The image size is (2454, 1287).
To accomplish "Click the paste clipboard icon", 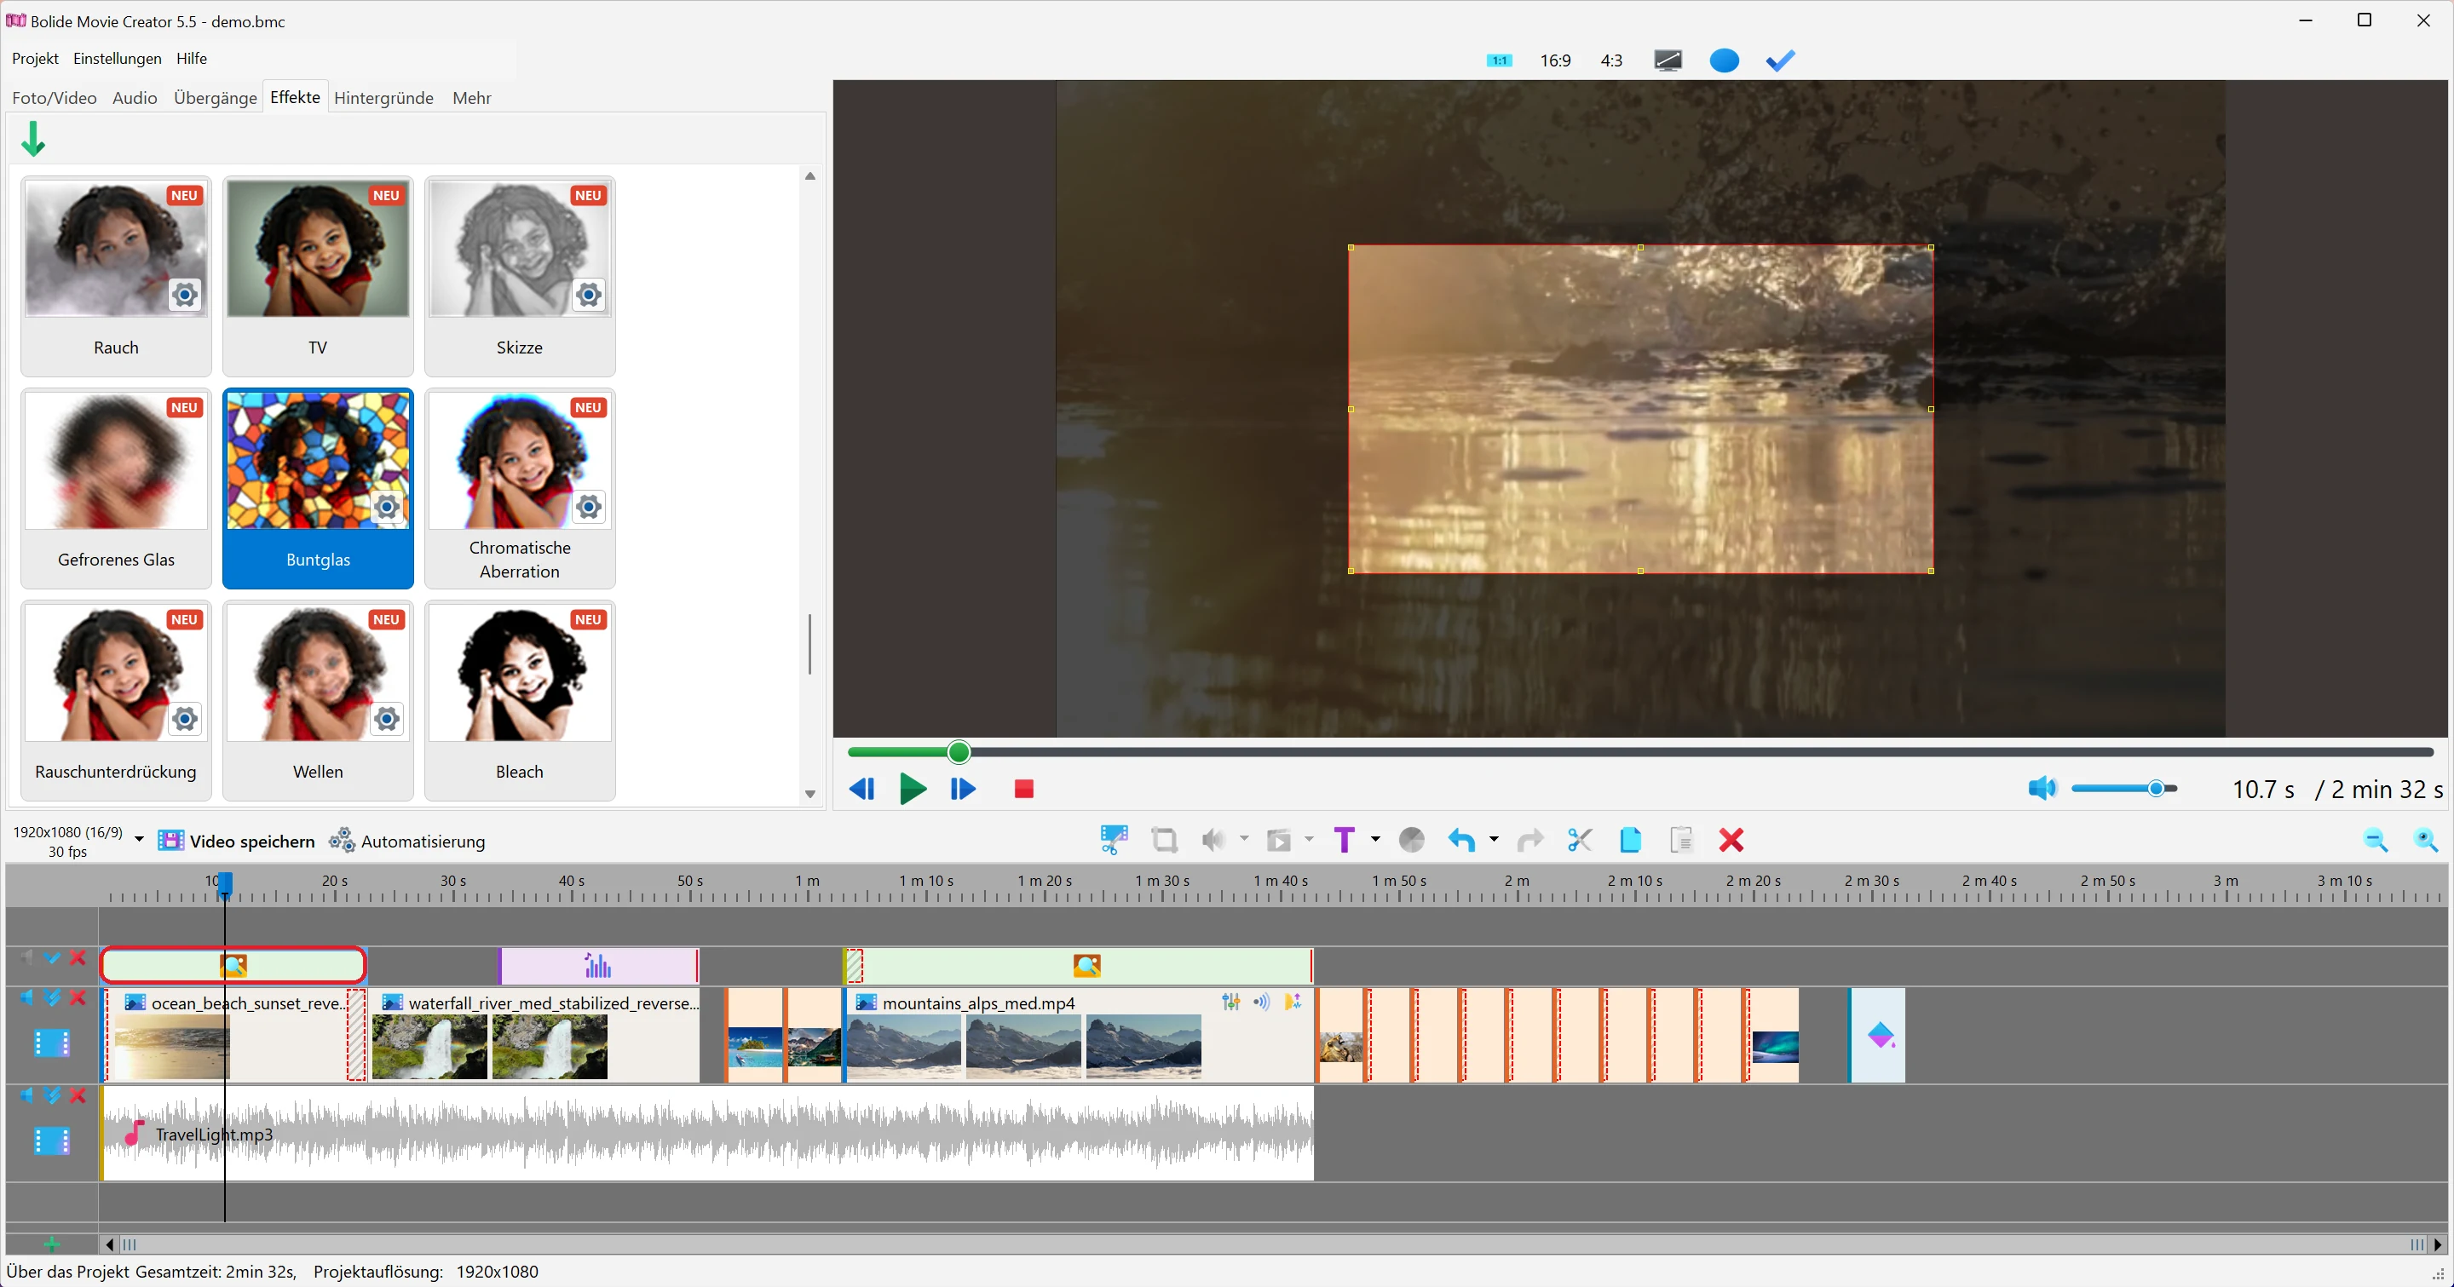I will (1681, 840).
